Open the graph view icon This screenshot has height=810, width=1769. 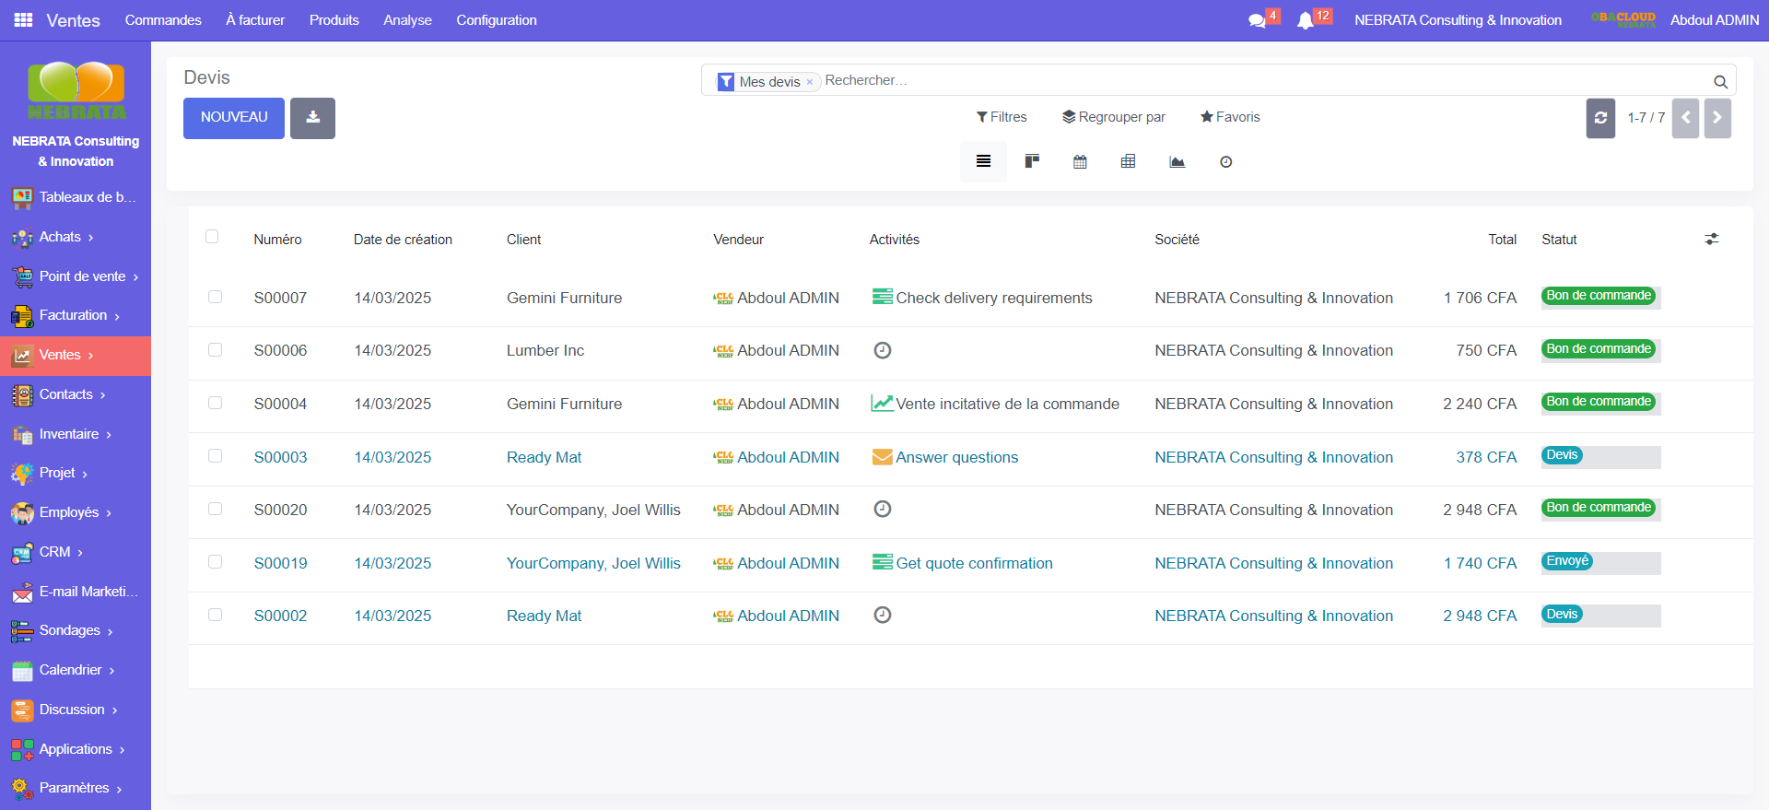click(x=1177, y=162)
